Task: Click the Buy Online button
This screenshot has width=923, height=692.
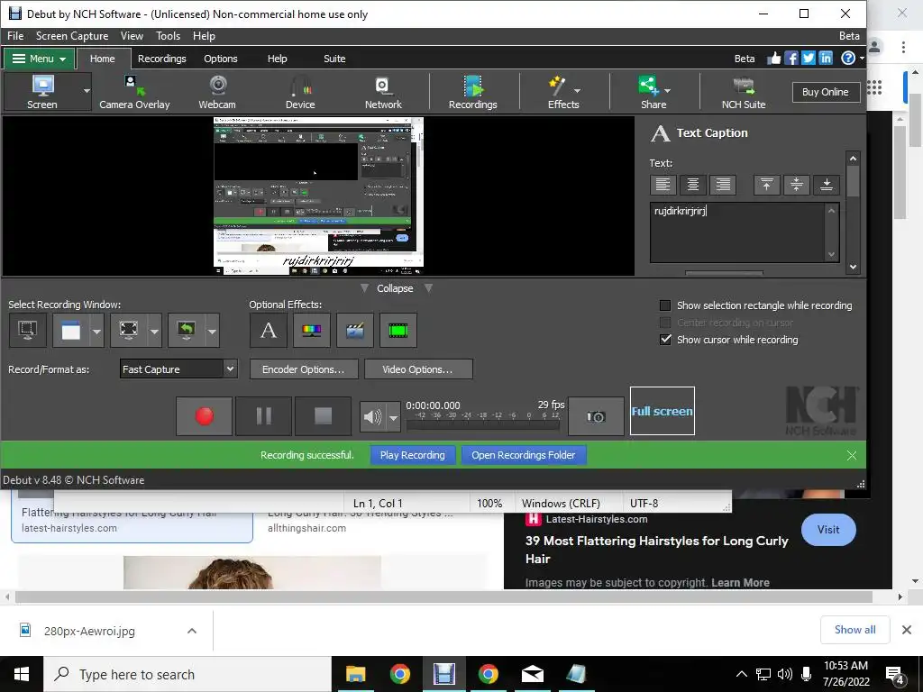Action: pos(825,92)
